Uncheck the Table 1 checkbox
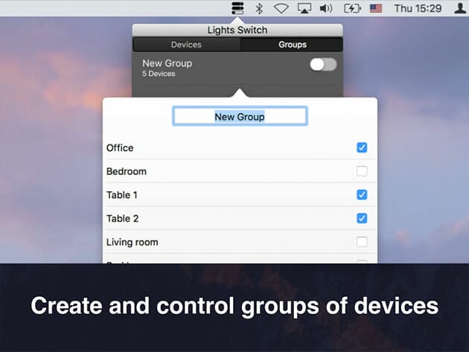This screenshot has width=469, height=352. [x=362, y=195]
